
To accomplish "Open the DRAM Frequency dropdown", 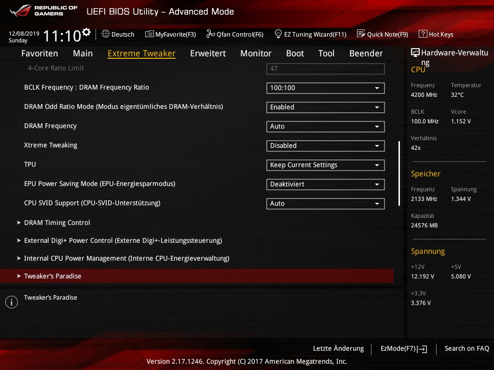I will 326,127.
